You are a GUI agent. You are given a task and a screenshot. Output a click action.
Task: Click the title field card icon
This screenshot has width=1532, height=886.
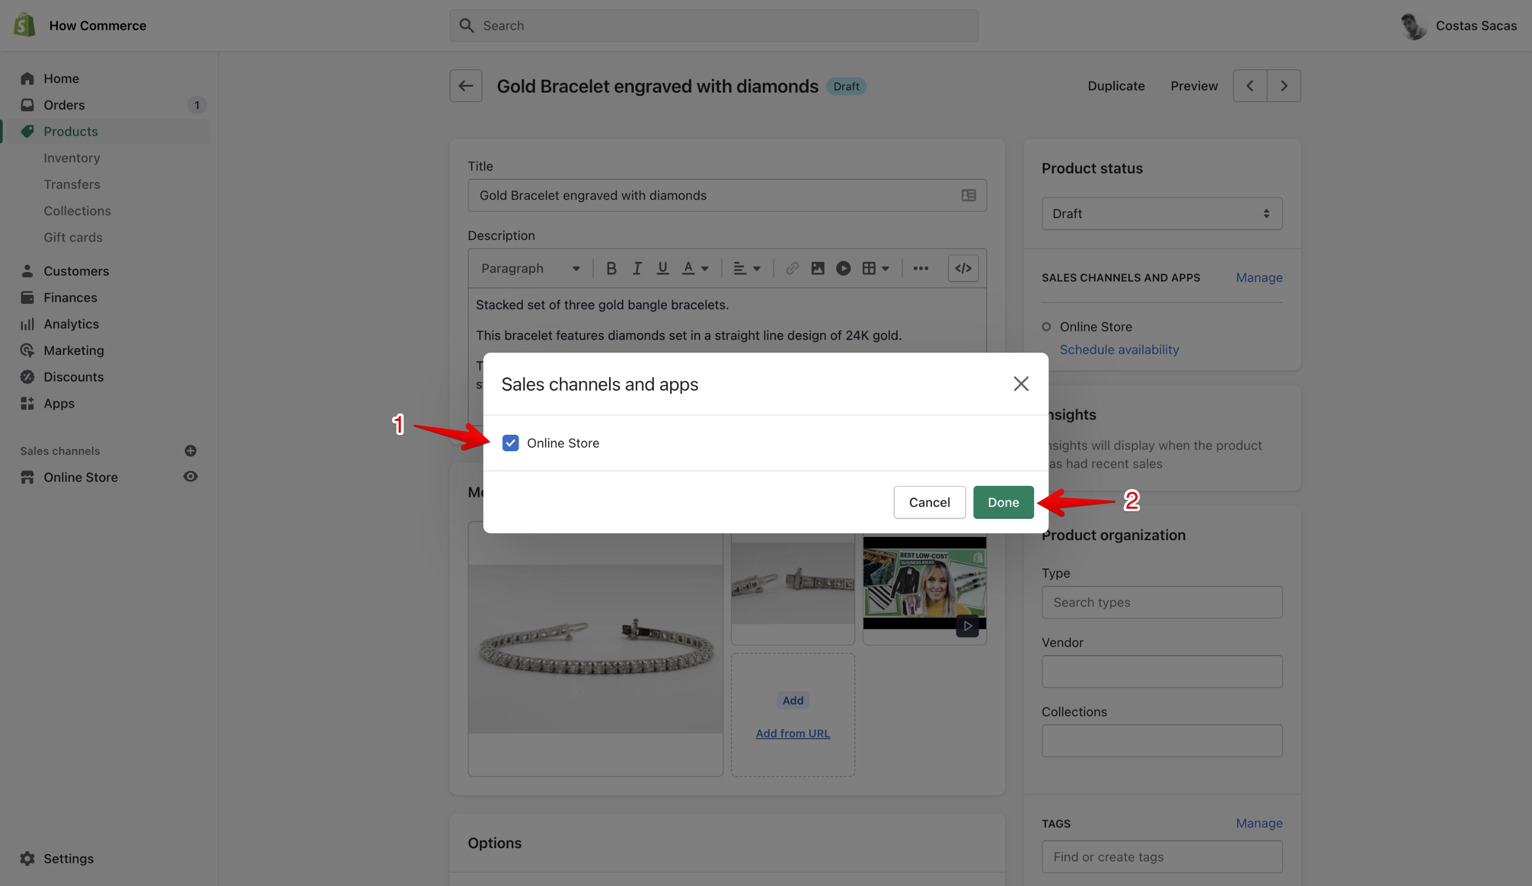click(x=969, y=195)
